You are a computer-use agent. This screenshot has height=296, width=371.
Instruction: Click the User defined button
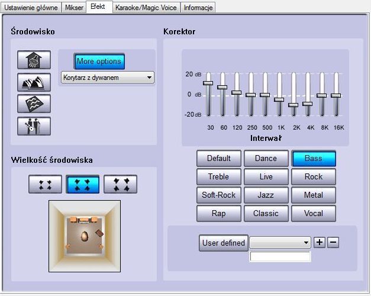click(x=224, y=243)
